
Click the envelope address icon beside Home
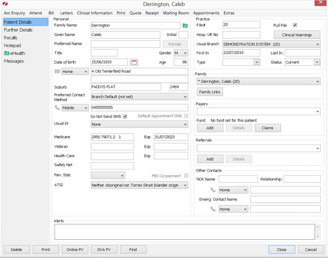[x=57, y=71]
